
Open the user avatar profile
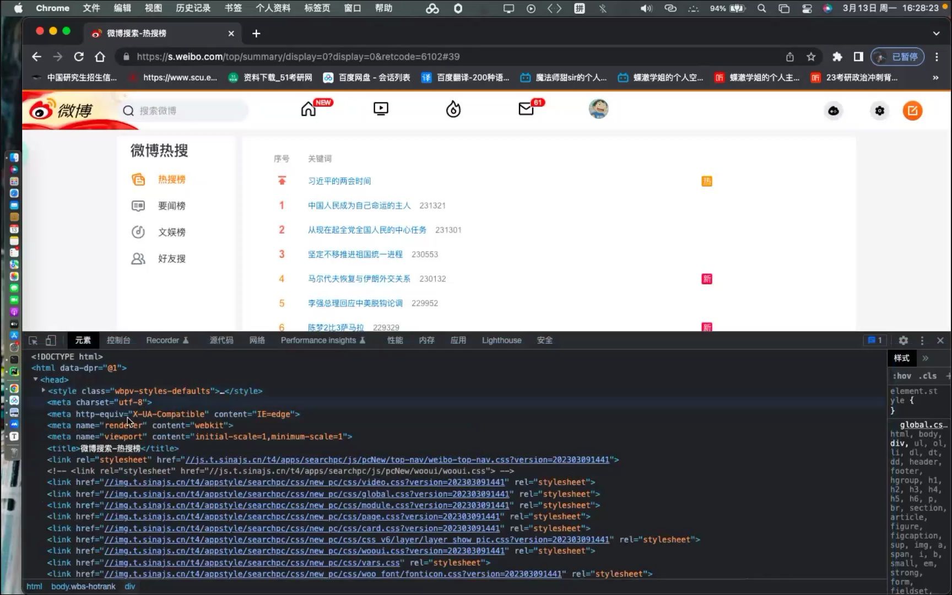tap(598, 109)
